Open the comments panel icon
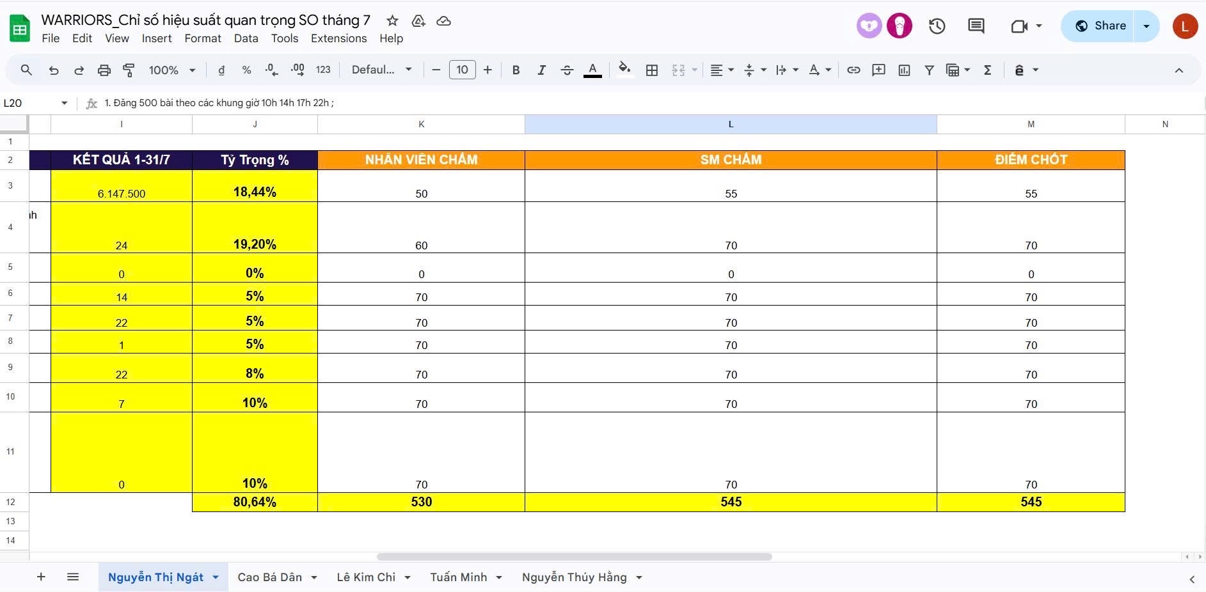1206x592 pixels. tap(976, 26)
